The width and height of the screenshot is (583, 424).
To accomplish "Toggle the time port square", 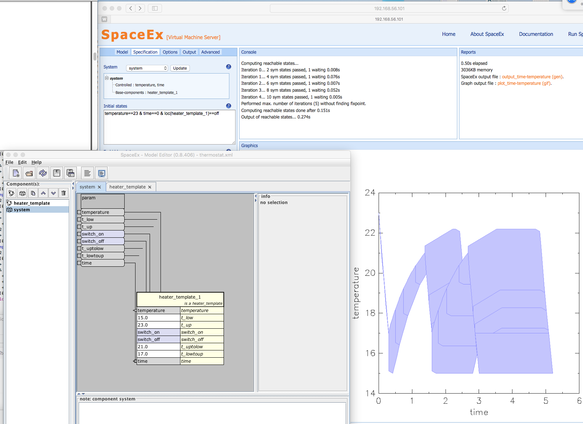I will point(79,263).
